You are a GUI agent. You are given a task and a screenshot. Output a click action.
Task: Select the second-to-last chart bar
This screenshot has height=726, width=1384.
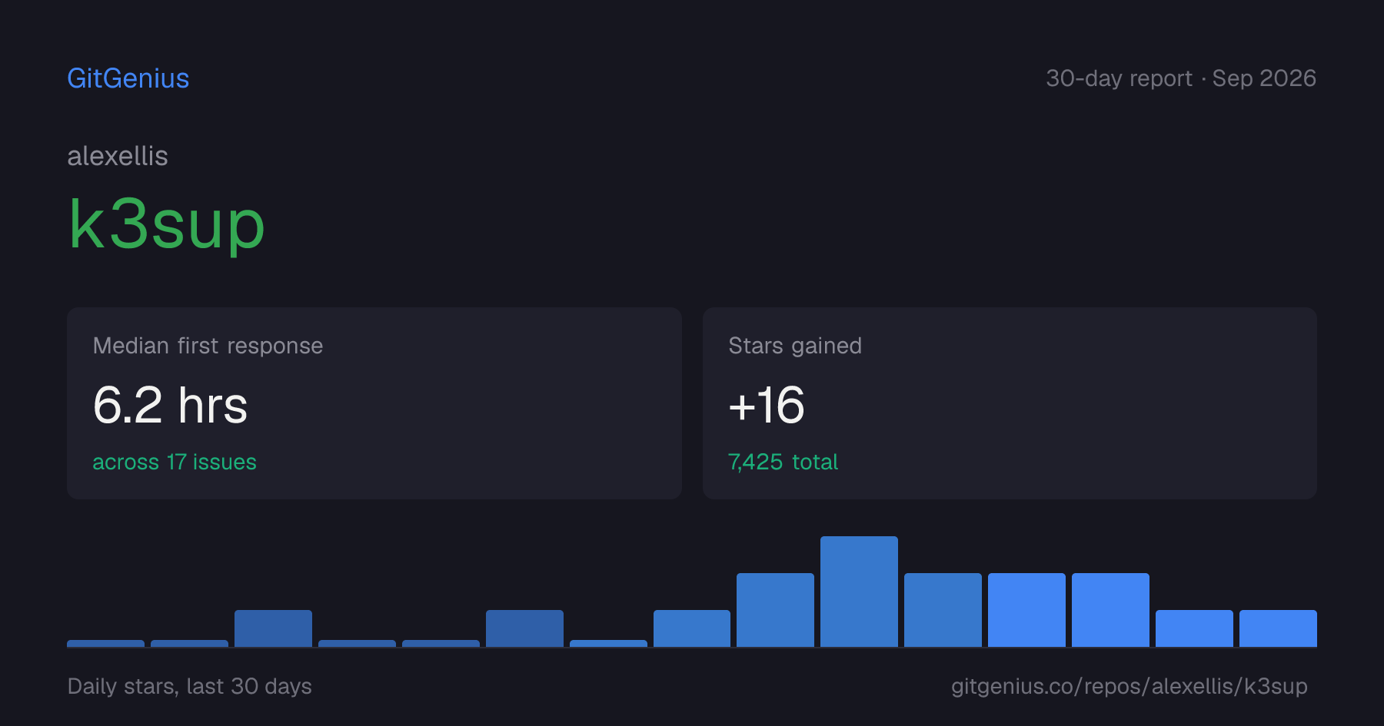1194,628
